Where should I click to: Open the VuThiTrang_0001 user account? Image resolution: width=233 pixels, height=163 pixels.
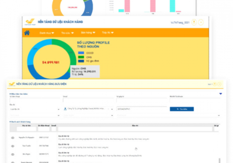(180, 22)
